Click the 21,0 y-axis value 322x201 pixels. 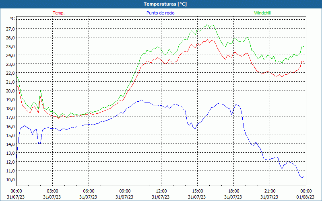coord(10,82)
